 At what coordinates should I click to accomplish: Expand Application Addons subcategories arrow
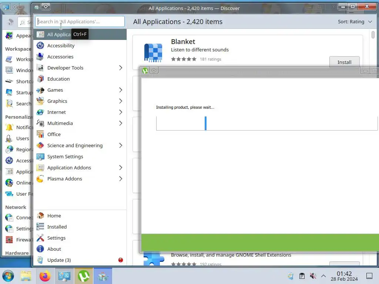[x=121, y=168]
